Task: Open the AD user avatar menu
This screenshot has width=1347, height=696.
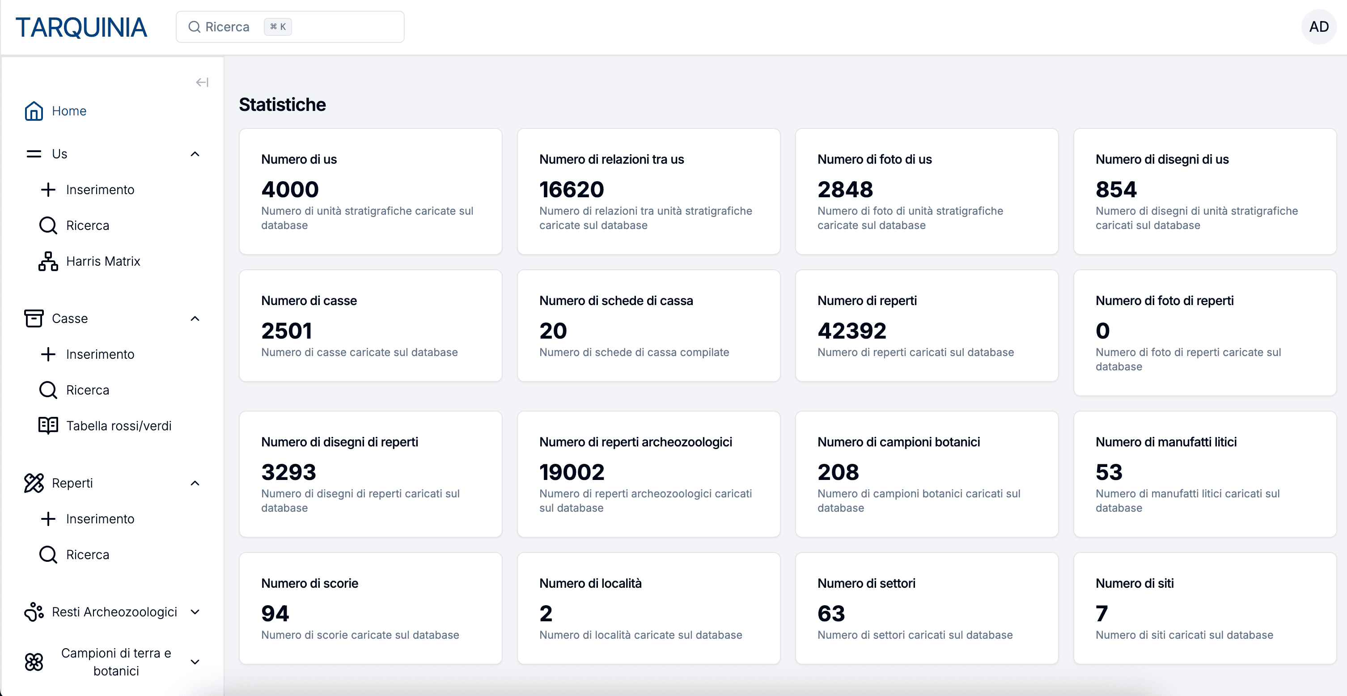Action: tap(1318, 27)
